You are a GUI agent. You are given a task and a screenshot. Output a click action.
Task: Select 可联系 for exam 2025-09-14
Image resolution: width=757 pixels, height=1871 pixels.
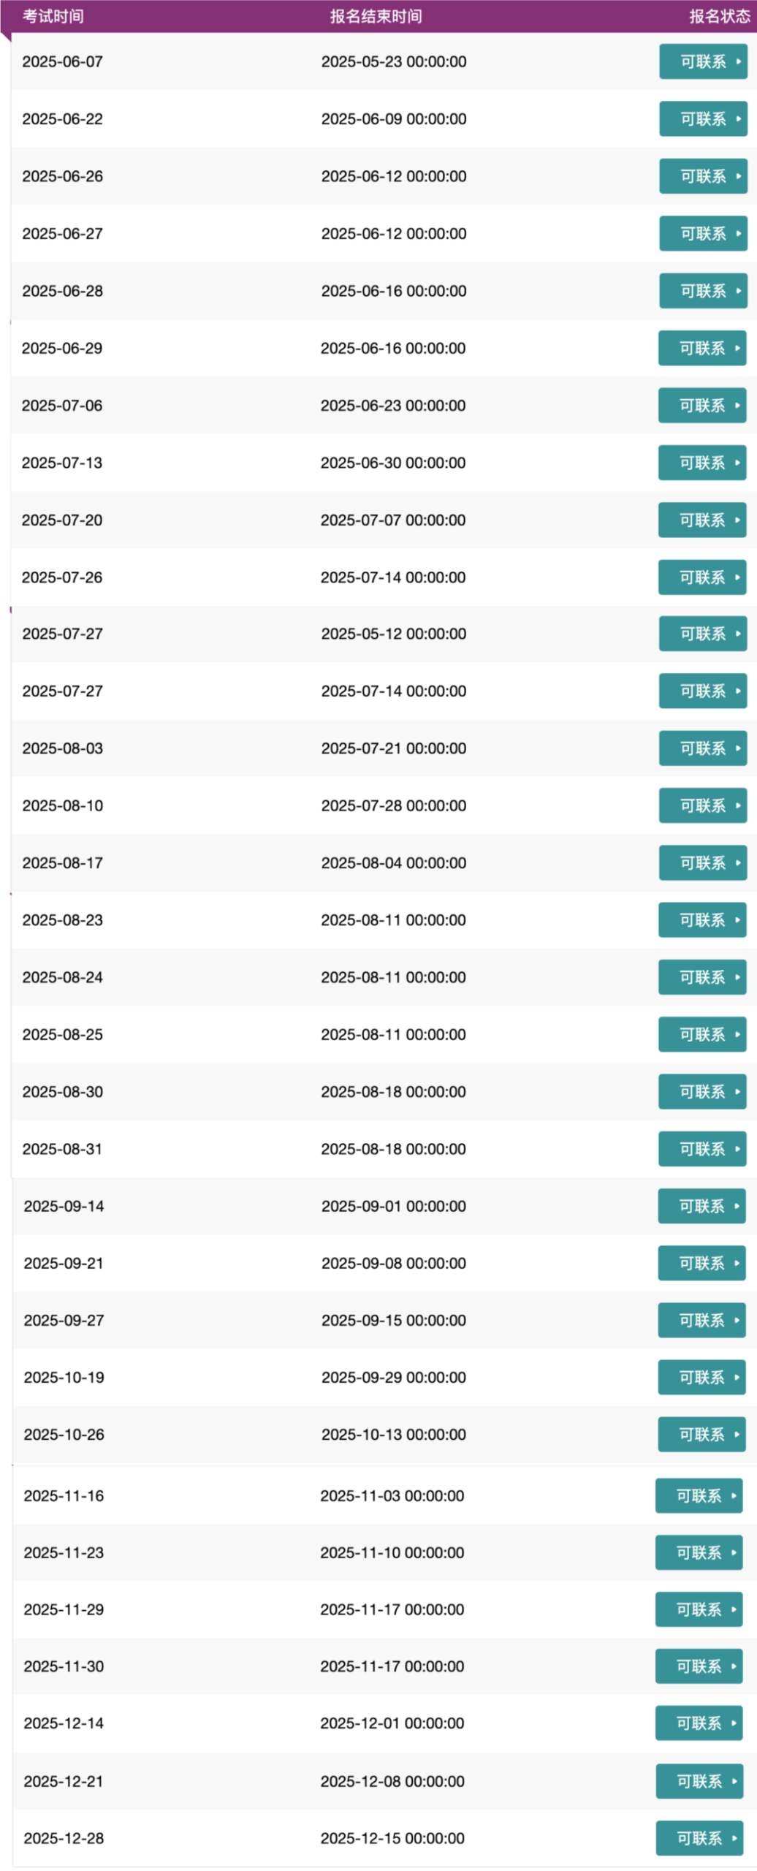(701, 1207)
